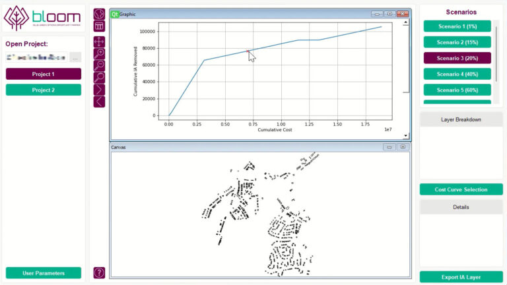This screenshot has width=507, height=285.
Task: Click scenarios list scrollbar
Action: coord(496,54)
